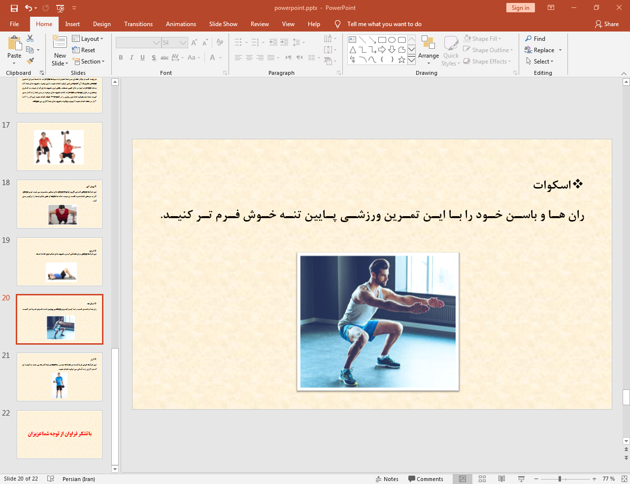The image size is (630, 484).
Task: Open the Layout dropdown
Action: coord(88,38)
